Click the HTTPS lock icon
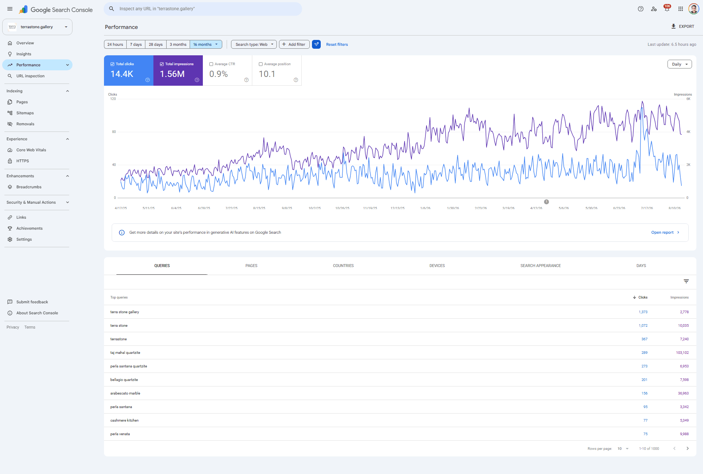The image size is (703, 474). pyautogui.click(x=10, y=161)
